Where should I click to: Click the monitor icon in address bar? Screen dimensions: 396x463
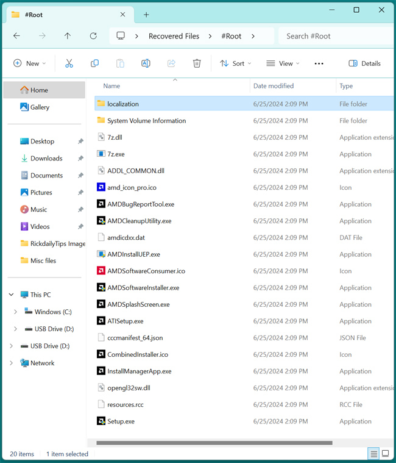(121, 36)
